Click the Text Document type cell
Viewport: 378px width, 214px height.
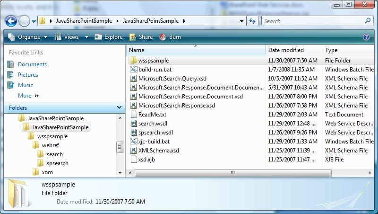(x=344, y=114)
